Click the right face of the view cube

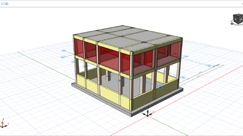pyautogui.click(x=241, y=20)
